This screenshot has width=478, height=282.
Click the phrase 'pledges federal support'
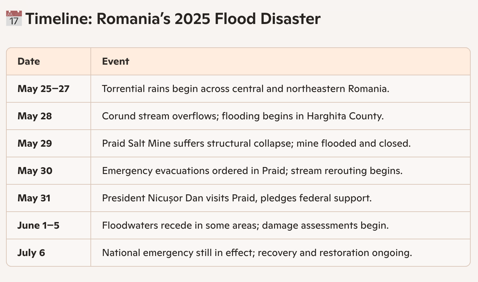pos(316,198)
